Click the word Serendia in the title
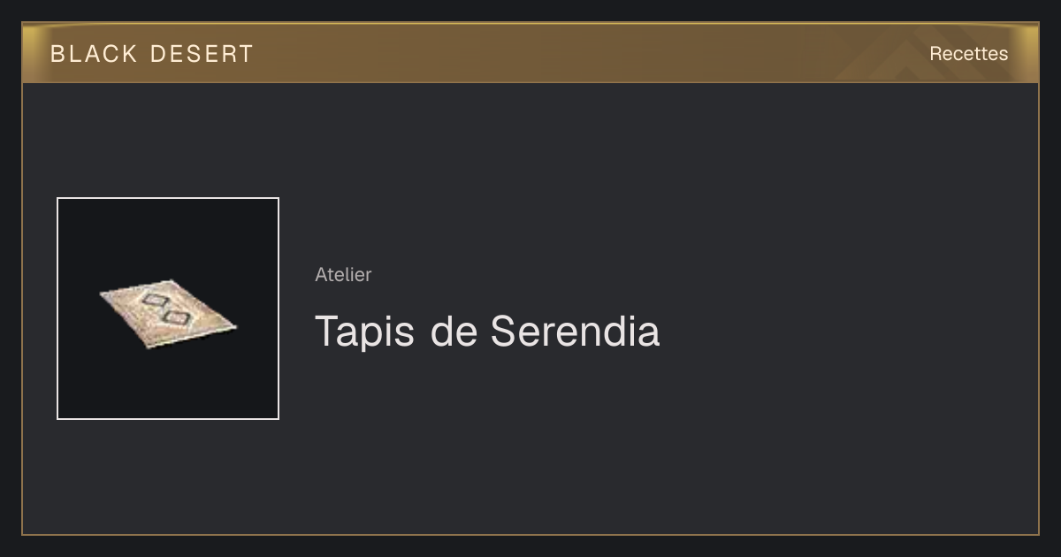This screenshot has height=557, width=1061. tap(575, 332)
